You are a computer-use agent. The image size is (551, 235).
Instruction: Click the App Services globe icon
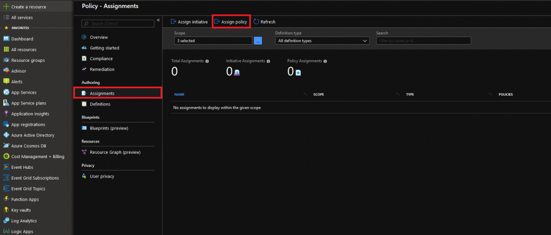coord(6,92)
